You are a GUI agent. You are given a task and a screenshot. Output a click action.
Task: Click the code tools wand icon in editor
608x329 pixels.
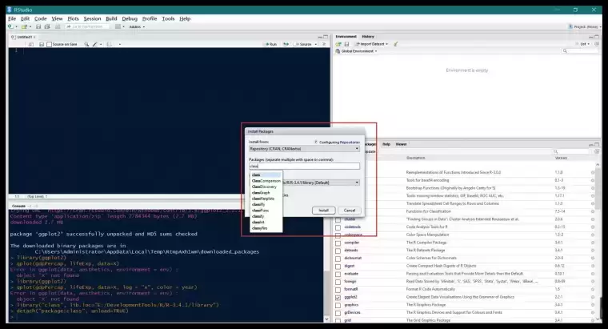95,44
